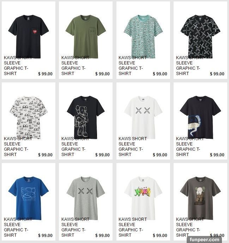Click the $ 99.00 price of the black heart-pocket shirt

pyautogui.click(x=45, y=74)
